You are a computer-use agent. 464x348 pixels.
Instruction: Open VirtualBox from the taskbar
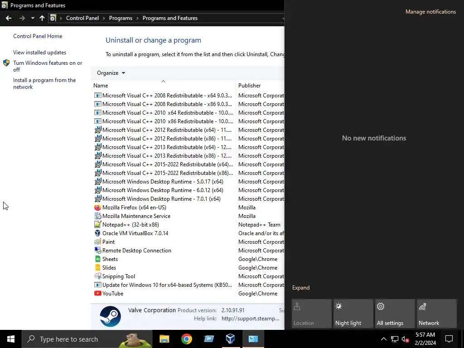click(x=230, y=339)
